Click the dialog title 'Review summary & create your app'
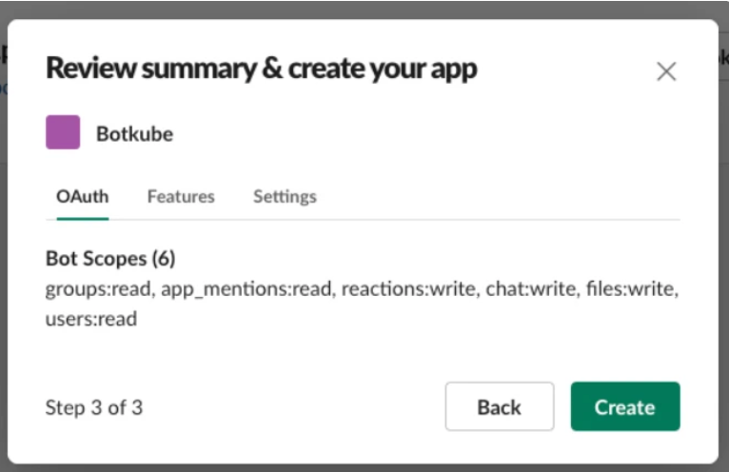This screenshot has width=729, height=472. (x=261, y=69)
